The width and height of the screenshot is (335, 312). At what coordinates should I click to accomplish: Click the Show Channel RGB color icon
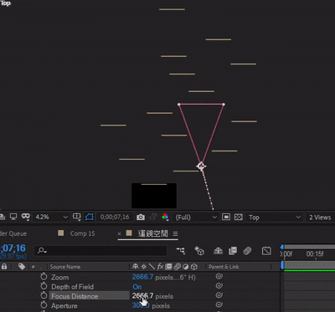165,217
